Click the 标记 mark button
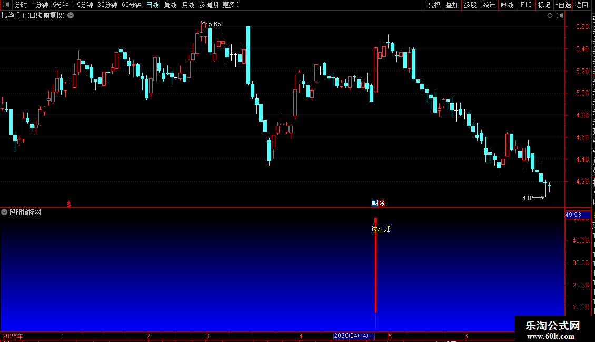 544,5
